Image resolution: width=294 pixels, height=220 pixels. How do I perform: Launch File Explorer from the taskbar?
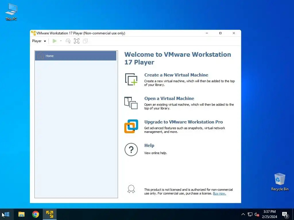point(21,214)
